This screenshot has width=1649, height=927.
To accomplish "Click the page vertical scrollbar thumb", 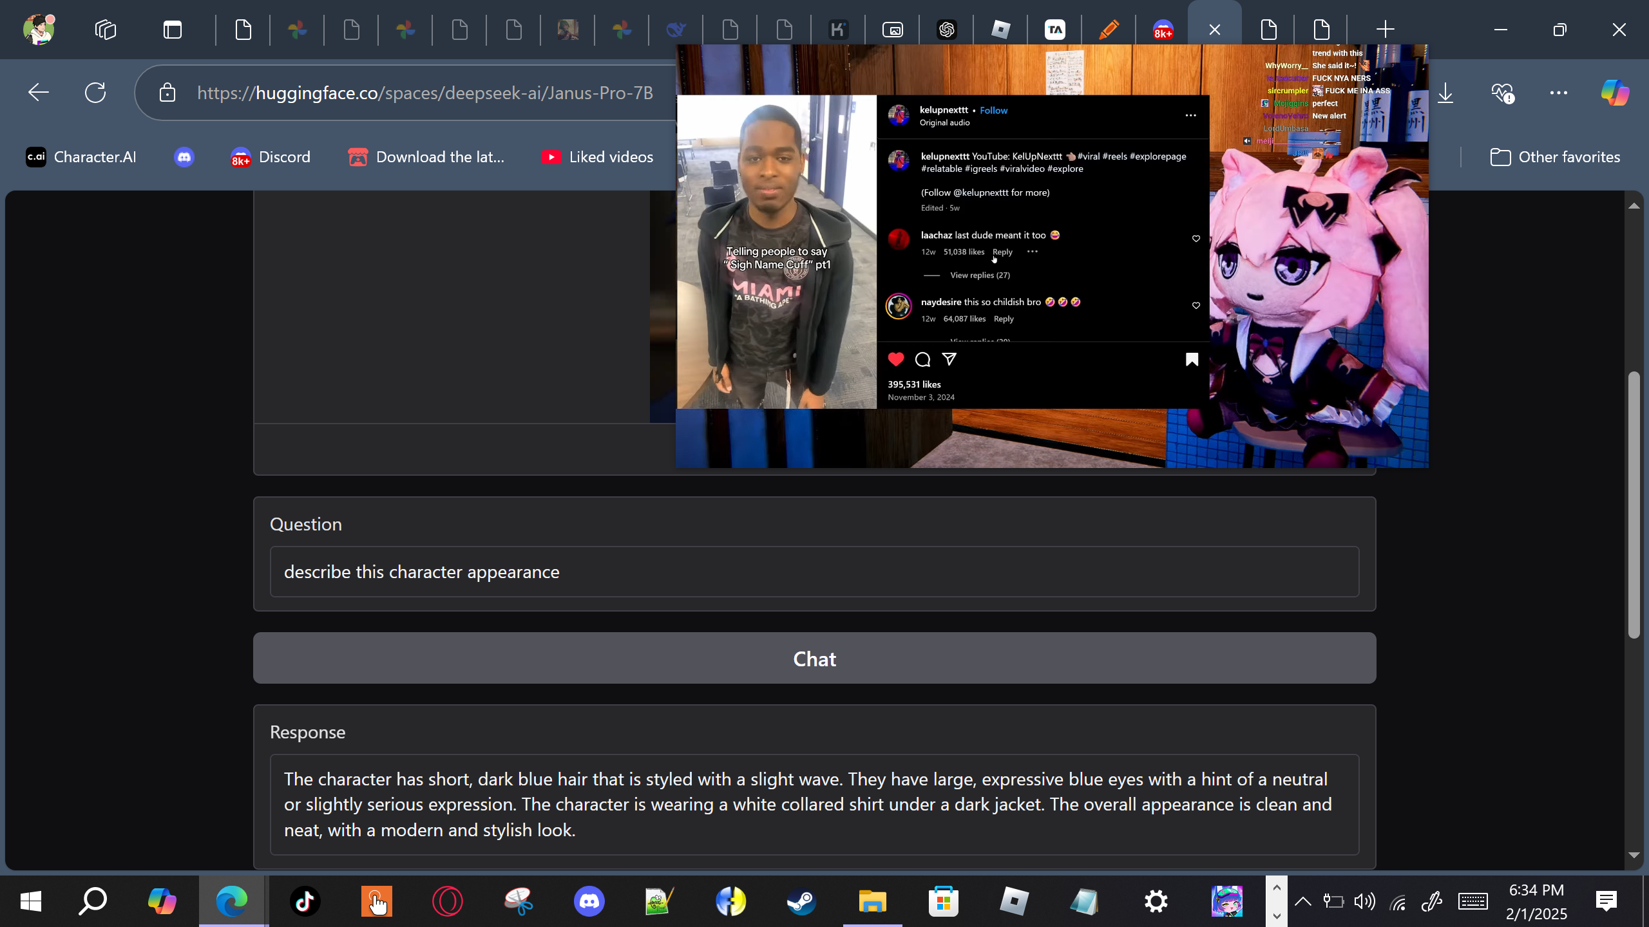I will pos(1634,505).
